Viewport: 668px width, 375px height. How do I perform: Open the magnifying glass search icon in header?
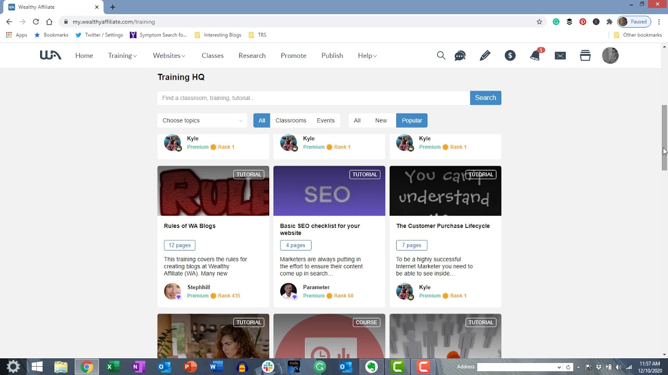pos(441,55)
